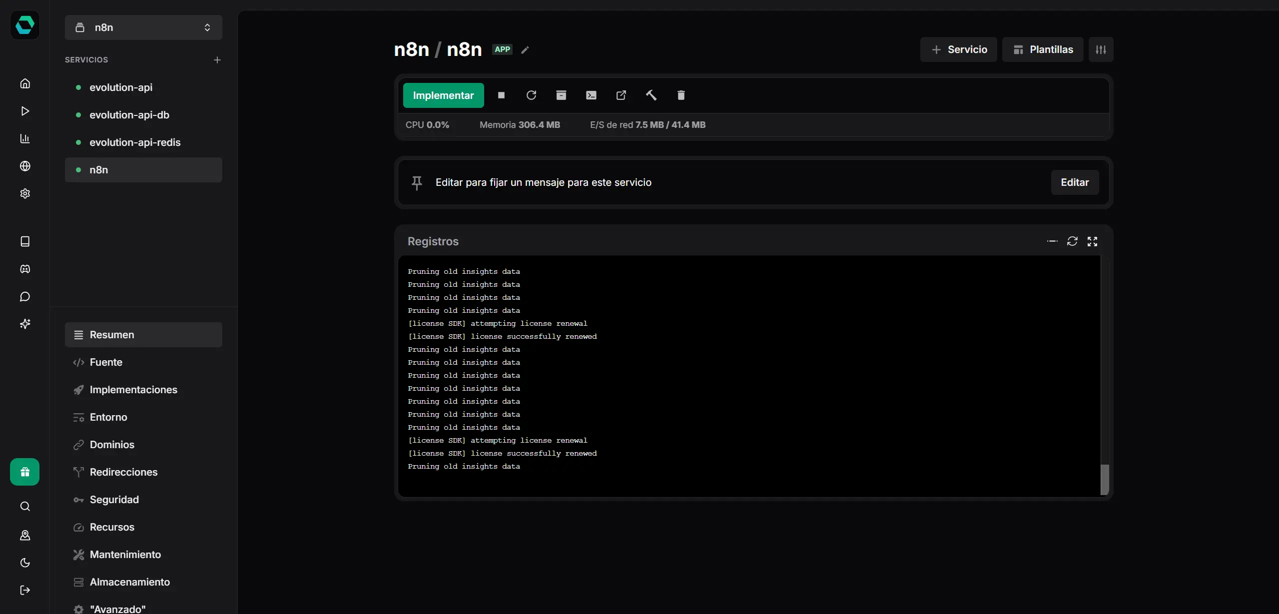Open the Redirecciones tab
The image size is (1279, 614).
coord(143,472)
